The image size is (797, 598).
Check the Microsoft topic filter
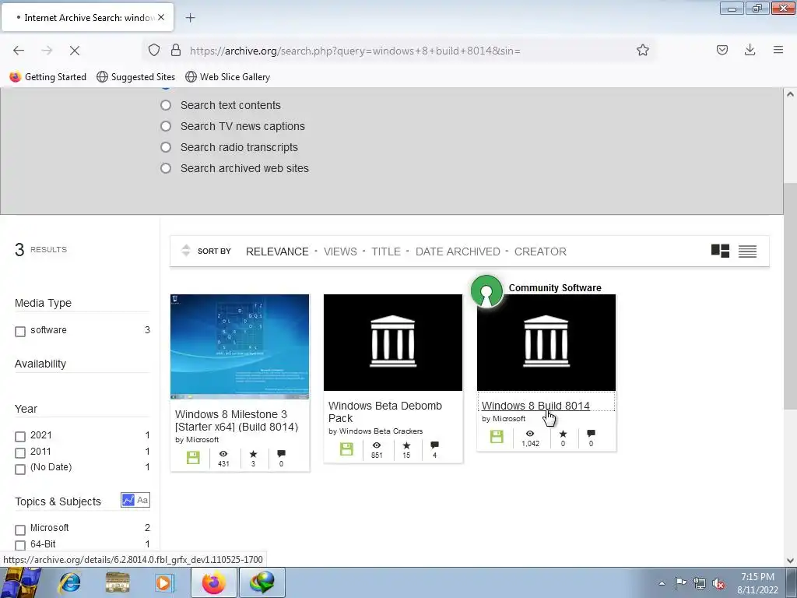pos(20,529)
